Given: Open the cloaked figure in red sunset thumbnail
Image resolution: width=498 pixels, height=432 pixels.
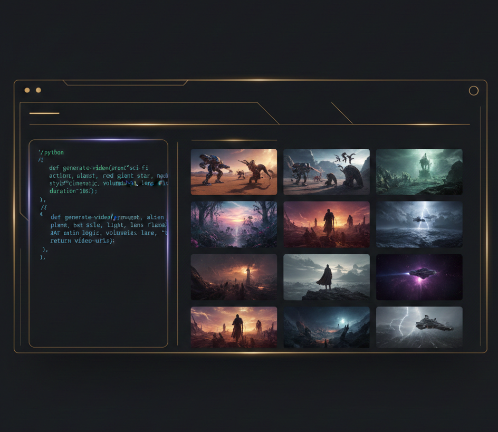Looking at the screenshot, I should click(327, 224).
